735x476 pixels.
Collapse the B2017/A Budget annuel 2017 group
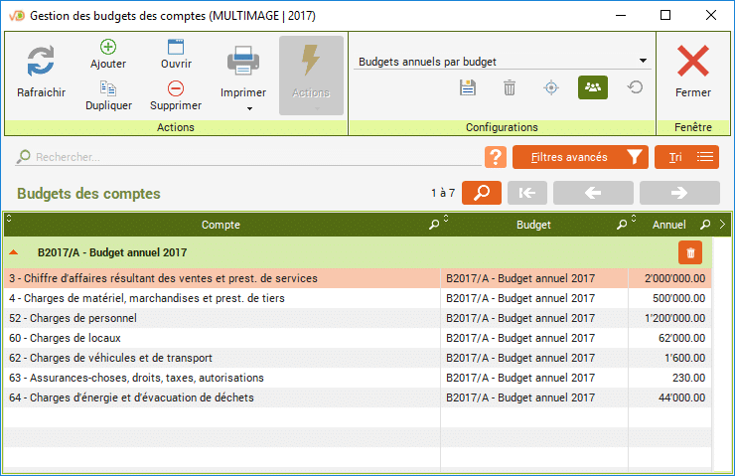click(14, 252)
